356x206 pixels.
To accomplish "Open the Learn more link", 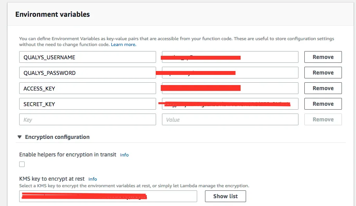I will point(124,45).
